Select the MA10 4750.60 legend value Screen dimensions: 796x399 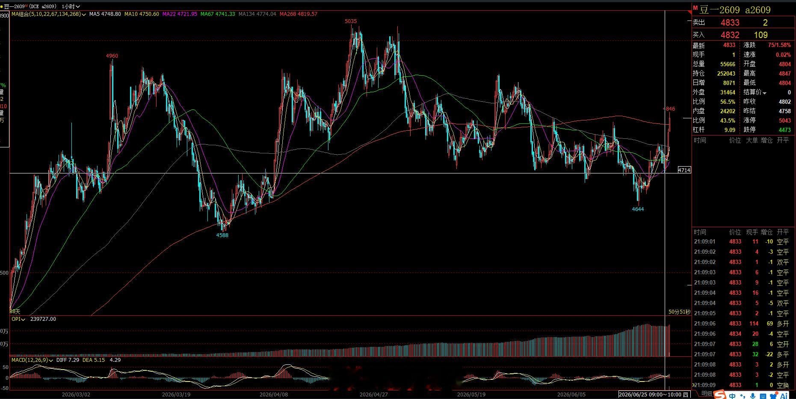(142, 14)
